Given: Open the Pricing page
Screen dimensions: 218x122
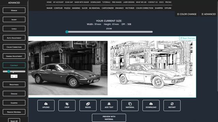Looking at the screenshot, I should pos(168,2).
